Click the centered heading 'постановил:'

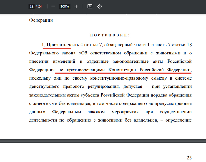pos(110,35)
